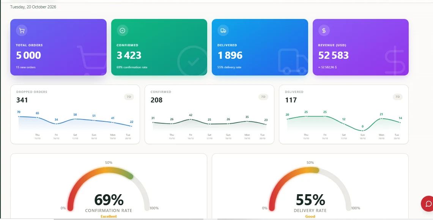Viewport: 433px width, 220px height.
Task: Click the "CONFIRMATION RATE" gauge caption
Action: [109, 211]
